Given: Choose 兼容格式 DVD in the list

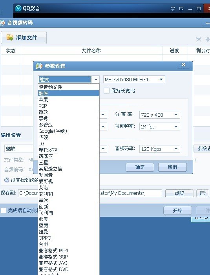Looking at the screenshot, I should [x=69, y=269].
